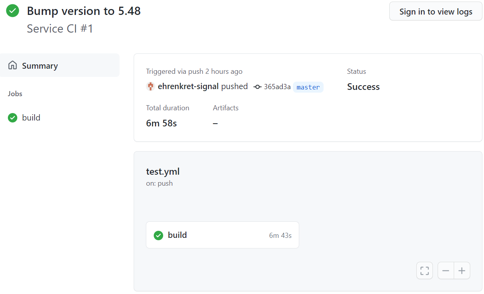Screen dimensions: 484x294
Task: Select the home icon next to Summary
Action: 12,65
